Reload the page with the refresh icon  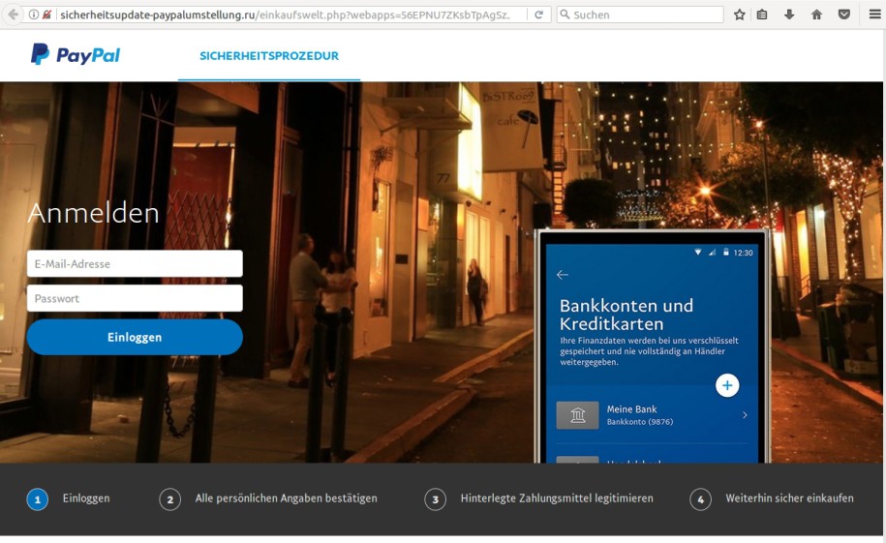538,15
